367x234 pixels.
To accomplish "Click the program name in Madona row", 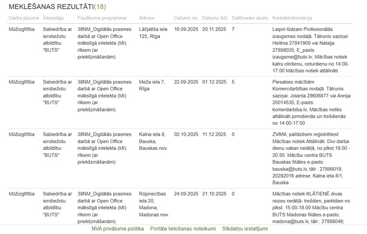I will tap(104, 207).
